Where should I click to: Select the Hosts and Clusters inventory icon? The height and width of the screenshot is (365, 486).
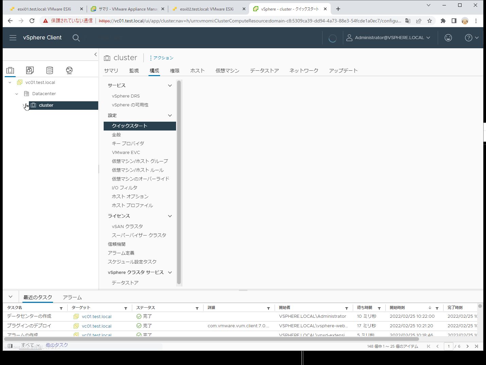pyautogui.click(x=10, y=70)
